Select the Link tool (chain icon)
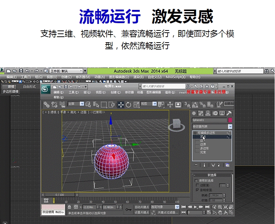Screen dimensions: 275x224 pos(47,105)
